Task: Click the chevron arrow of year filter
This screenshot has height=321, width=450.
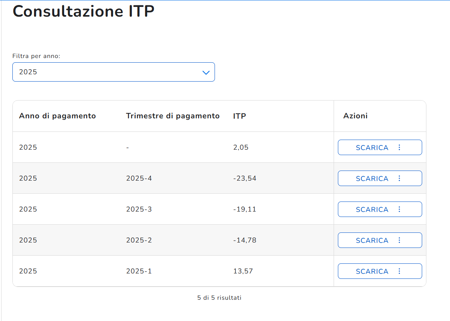Action: click(x=206, y=72)
